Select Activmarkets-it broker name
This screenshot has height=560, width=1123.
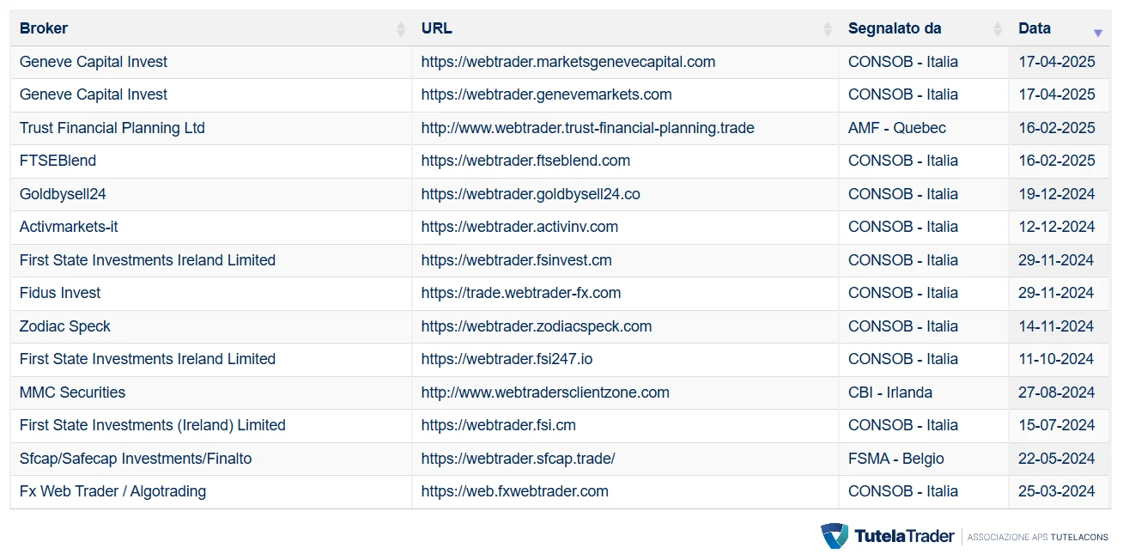[69, 227]
